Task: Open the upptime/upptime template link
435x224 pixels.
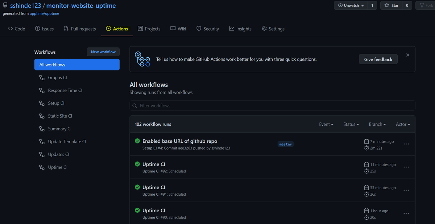Action: 44,13
